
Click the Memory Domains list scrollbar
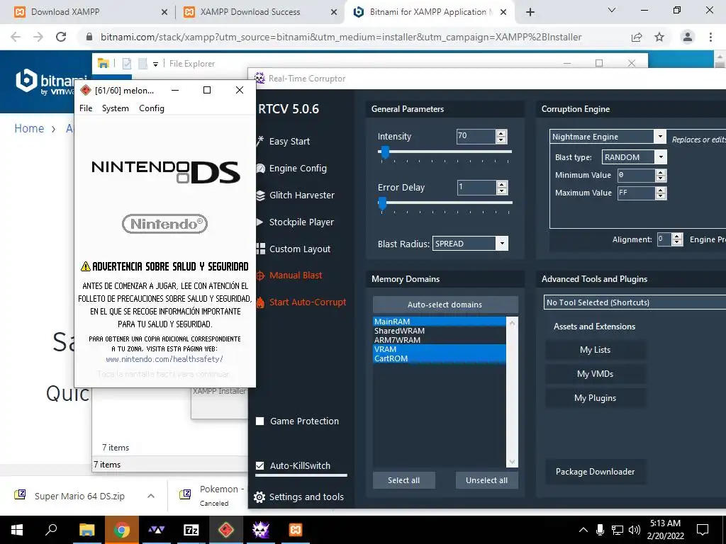click(x=512, y=392)
